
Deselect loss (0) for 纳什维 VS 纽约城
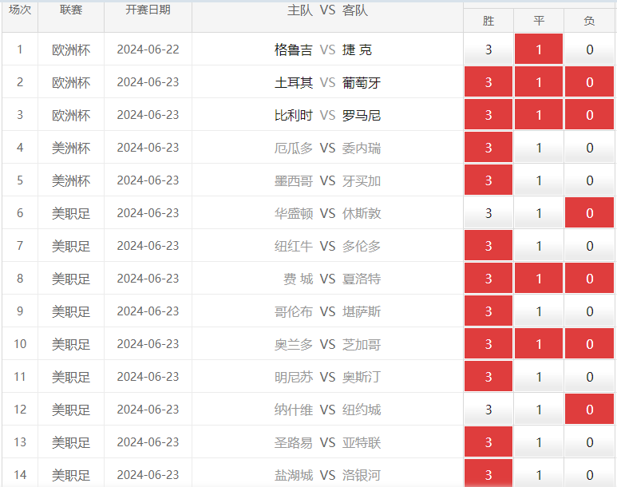[589, 409]
